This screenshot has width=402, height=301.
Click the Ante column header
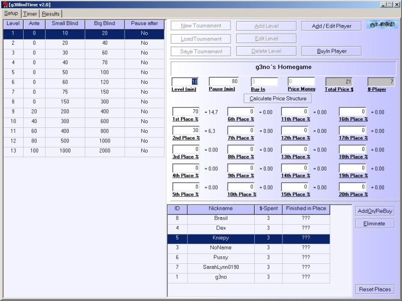pyautogui.click(x=34, y=24)
